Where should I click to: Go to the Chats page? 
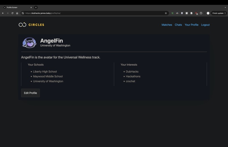pos(178,25)
